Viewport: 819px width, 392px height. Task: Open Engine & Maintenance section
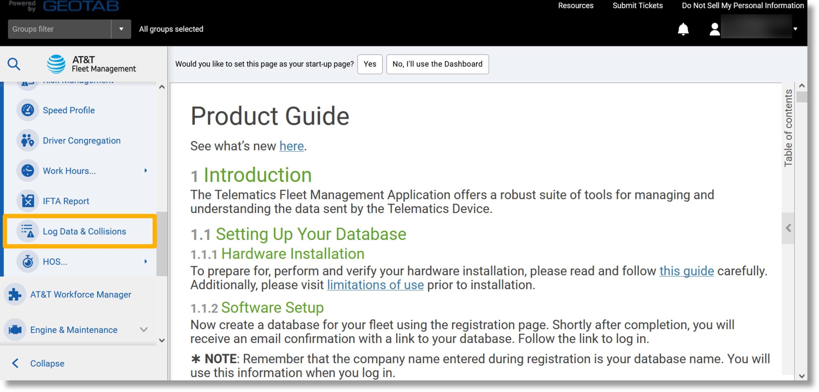click(74, 330)
